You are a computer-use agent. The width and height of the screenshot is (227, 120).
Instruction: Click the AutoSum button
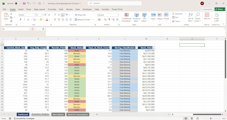click(178, 14)
